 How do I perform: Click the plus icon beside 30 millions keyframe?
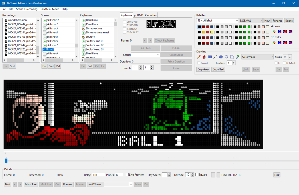[83, 54]
